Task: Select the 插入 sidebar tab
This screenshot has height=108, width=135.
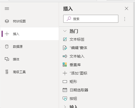Action: coord(30,34)
